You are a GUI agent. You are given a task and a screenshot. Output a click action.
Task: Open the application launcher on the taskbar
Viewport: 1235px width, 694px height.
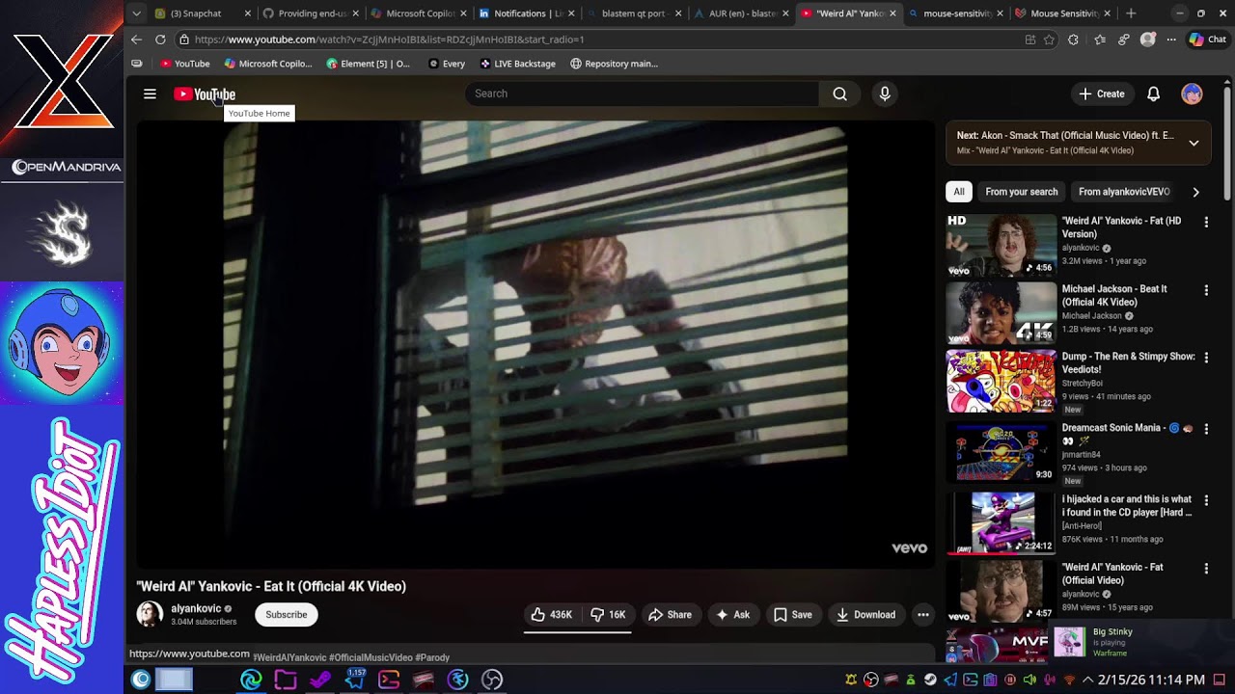(141, 680)
